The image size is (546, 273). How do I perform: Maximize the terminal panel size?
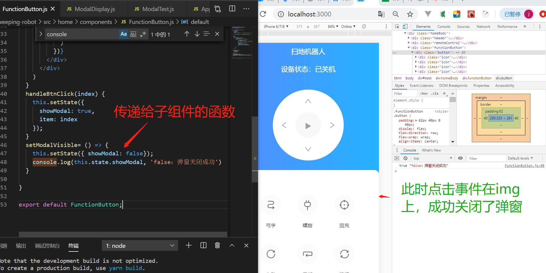[x=232, y=245]
